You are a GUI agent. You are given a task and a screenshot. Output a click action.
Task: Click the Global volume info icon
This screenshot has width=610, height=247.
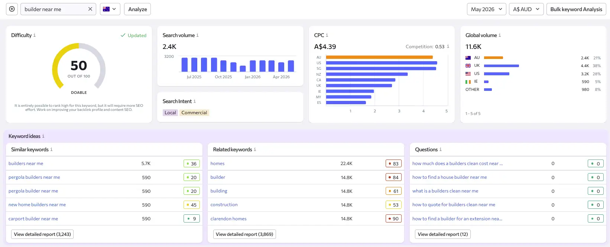click(x=500, y=35)
